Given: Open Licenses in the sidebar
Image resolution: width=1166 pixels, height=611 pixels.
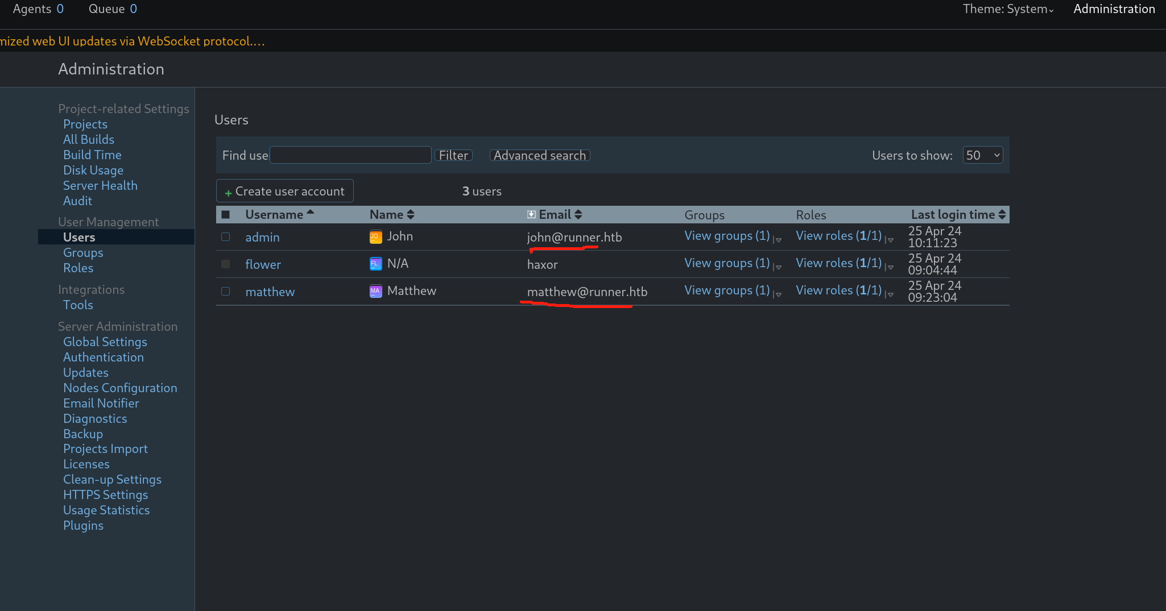Looking at the screenshot, I should pyautogui.click(x=86, y=464).
